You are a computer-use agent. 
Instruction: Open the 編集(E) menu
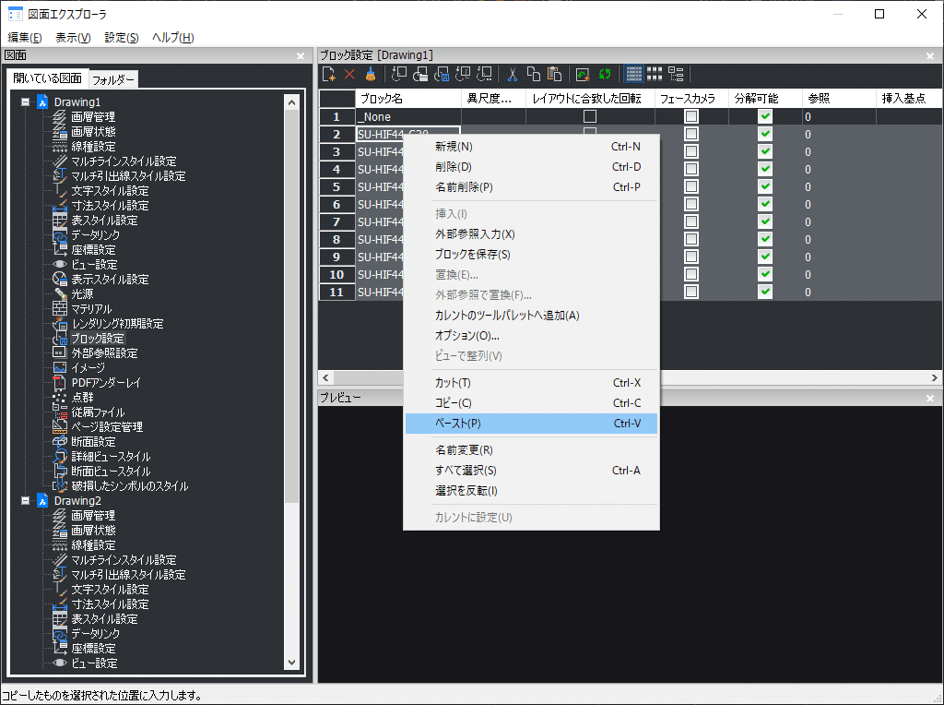pos(25,37)
